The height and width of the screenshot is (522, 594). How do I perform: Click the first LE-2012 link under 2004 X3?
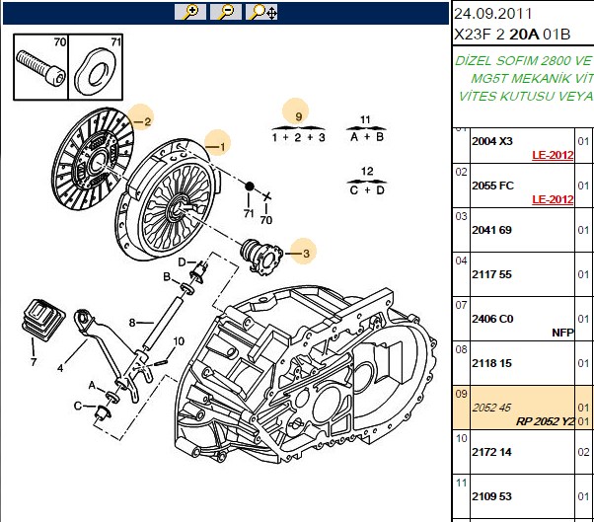pos(553,155)
